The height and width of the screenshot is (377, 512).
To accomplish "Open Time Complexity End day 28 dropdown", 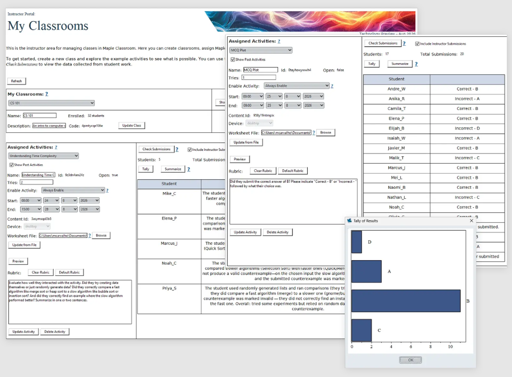I will 51,209.
